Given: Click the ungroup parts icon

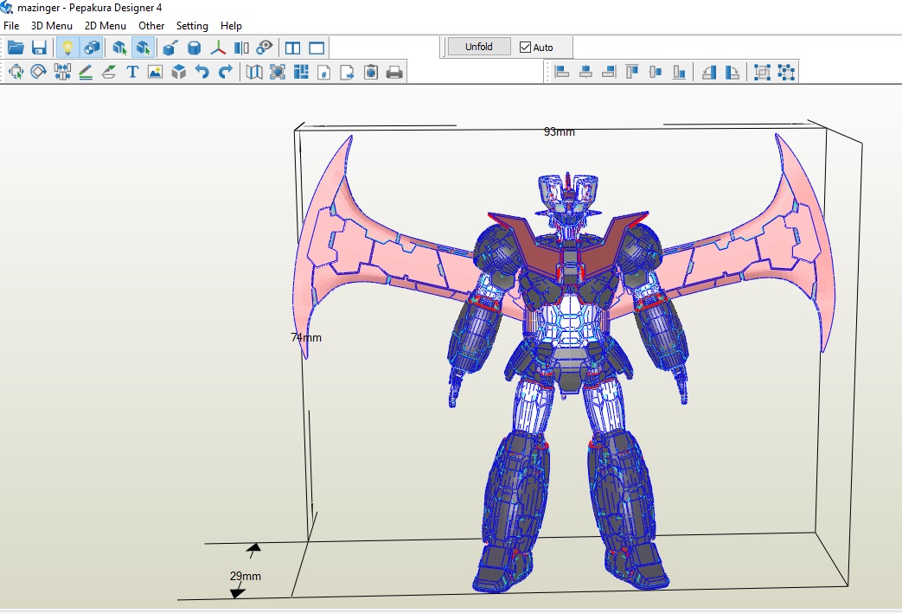Looking at the screenshot, I should pyautogui.click(x=786, y=72).
